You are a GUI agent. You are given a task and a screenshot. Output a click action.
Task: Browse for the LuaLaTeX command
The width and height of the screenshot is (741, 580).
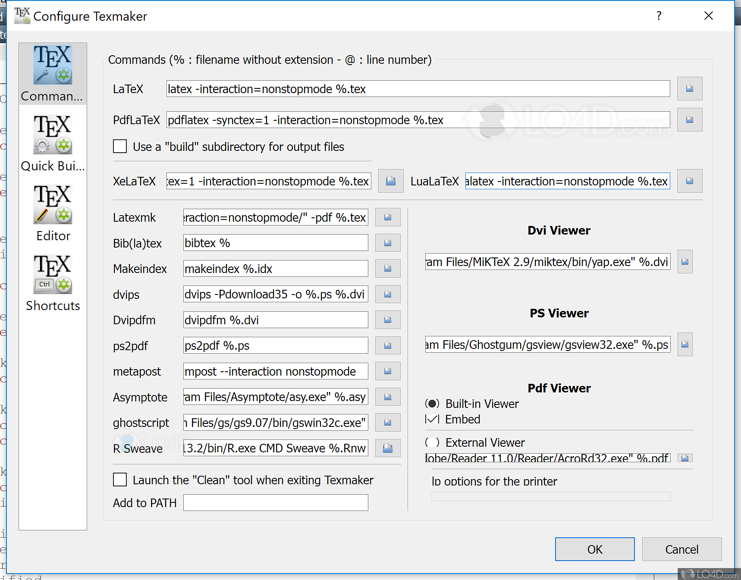point(689,181)
